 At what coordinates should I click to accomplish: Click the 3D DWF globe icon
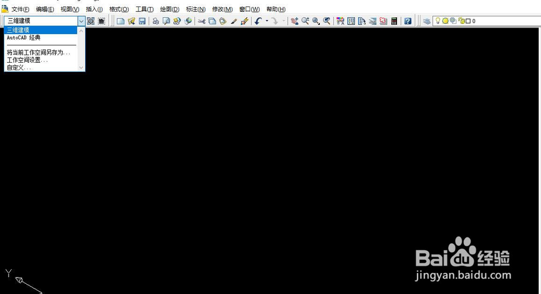tap(188, 21)
